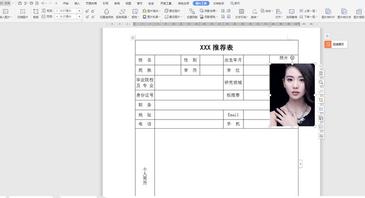Increase picture height with plus stepper
This screenshot has height=198, width=365.
click(79, 11)
